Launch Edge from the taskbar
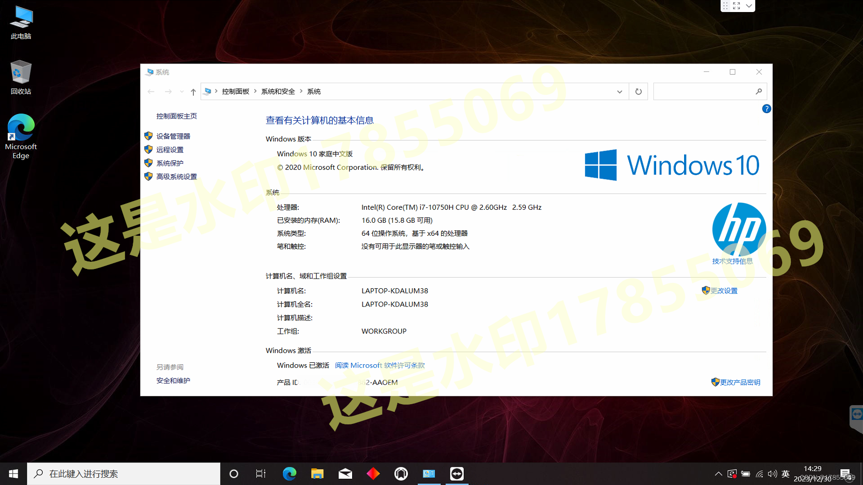The height and width of the screenshot is (485, 863). coord(290,474)
